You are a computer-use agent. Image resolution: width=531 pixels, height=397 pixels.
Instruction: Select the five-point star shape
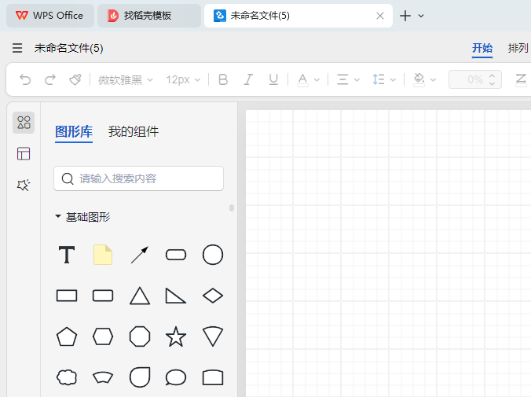tap(176, 336)
